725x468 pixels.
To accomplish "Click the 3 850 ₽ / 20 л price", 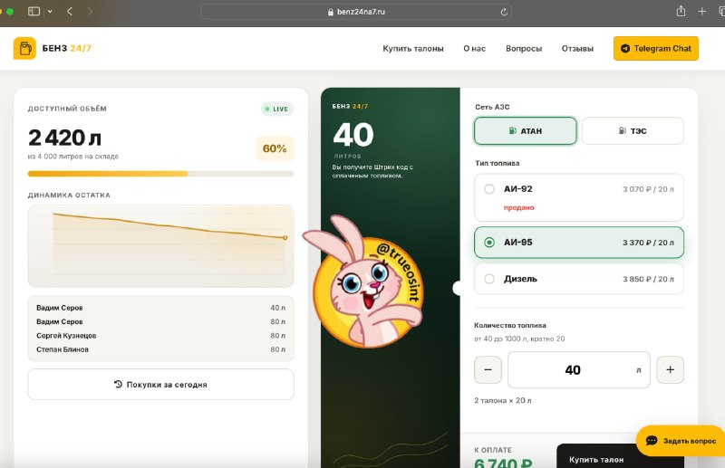I will point(648,279).
